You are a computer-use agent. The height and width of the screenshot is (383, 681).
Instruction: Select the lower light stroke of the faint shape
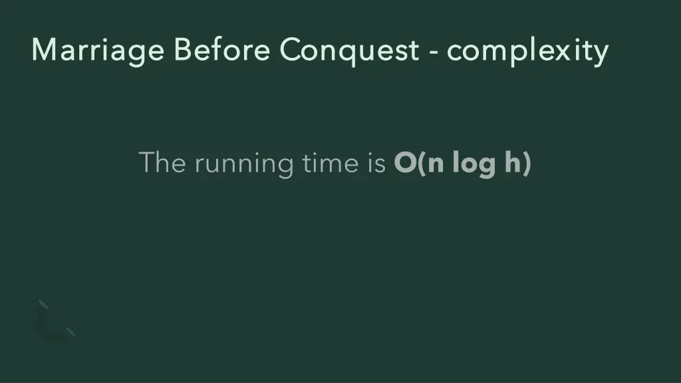point(70,331)
